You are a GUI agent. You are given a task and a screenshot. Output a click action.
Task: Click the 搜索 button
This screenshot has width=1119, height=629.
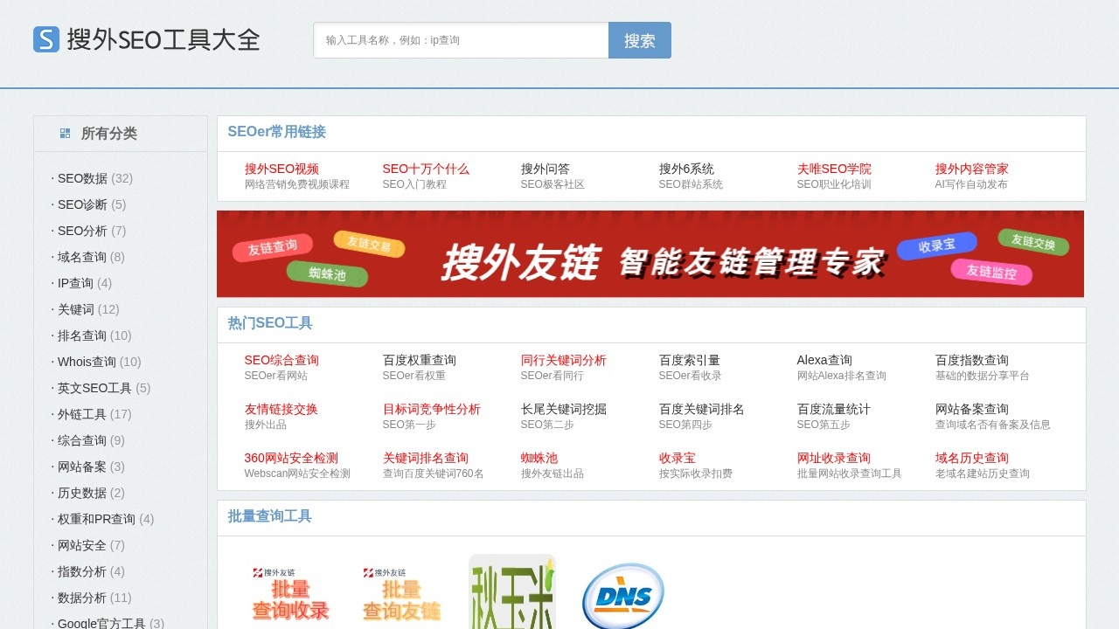(x=640, y=40)
